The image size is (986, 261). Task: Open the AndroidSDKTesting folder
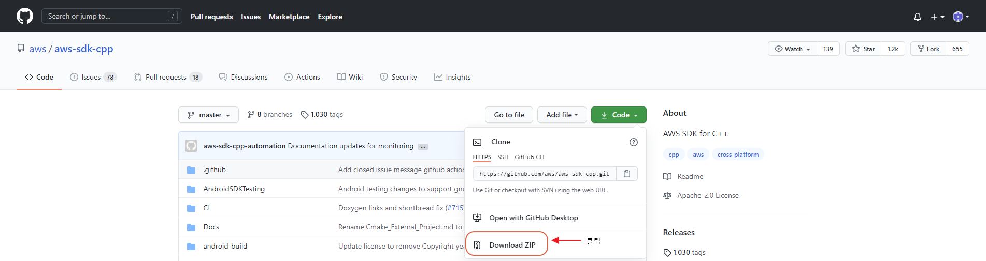coord(234,189)
